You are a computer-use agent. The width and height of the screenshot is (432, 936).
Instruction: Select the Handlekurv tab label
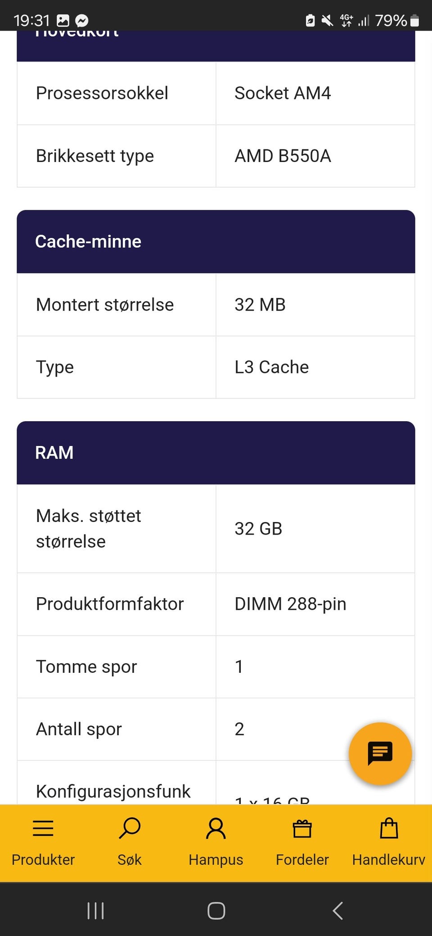(x=389, y=859)
